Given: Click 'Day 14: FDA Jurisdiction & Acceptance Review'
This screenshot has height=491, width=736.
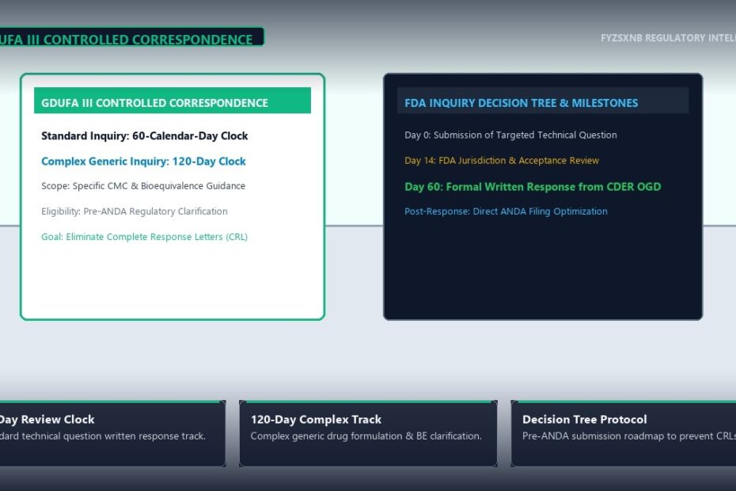Looking at the screenshot, I should click(x=502, y=161).
